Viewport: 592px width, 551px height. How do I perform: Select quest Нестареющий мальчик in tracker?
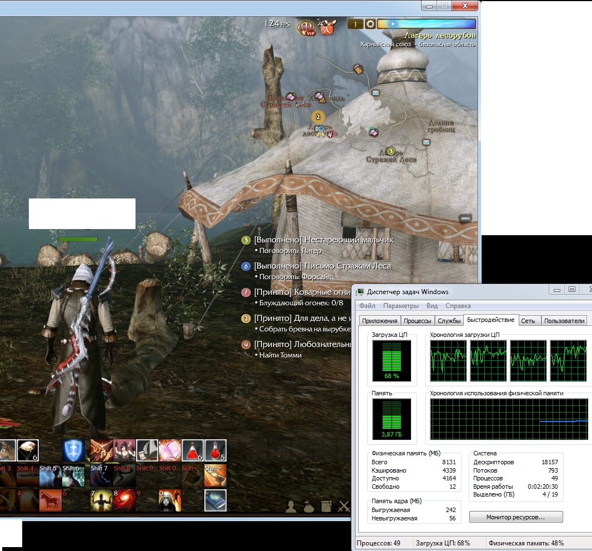[324, 240]
